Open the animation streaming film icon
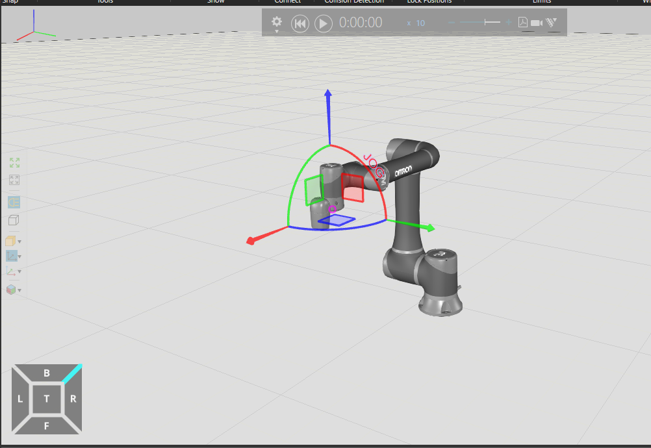The width and height of the screenshot is (651, 448). [x=551, y=22]
